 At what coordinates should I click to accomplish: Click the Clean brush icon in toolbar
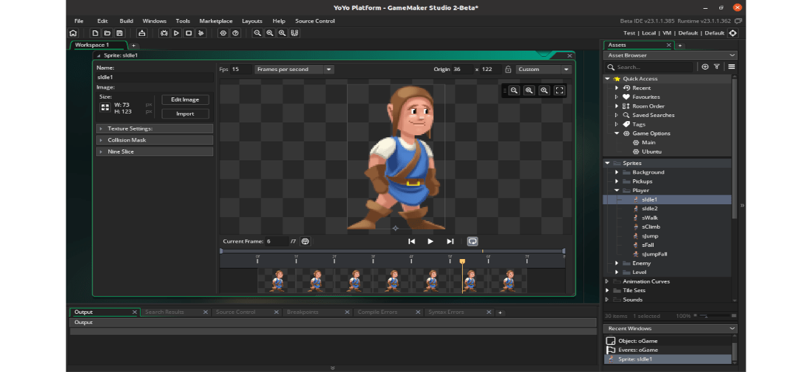point(202,33)
